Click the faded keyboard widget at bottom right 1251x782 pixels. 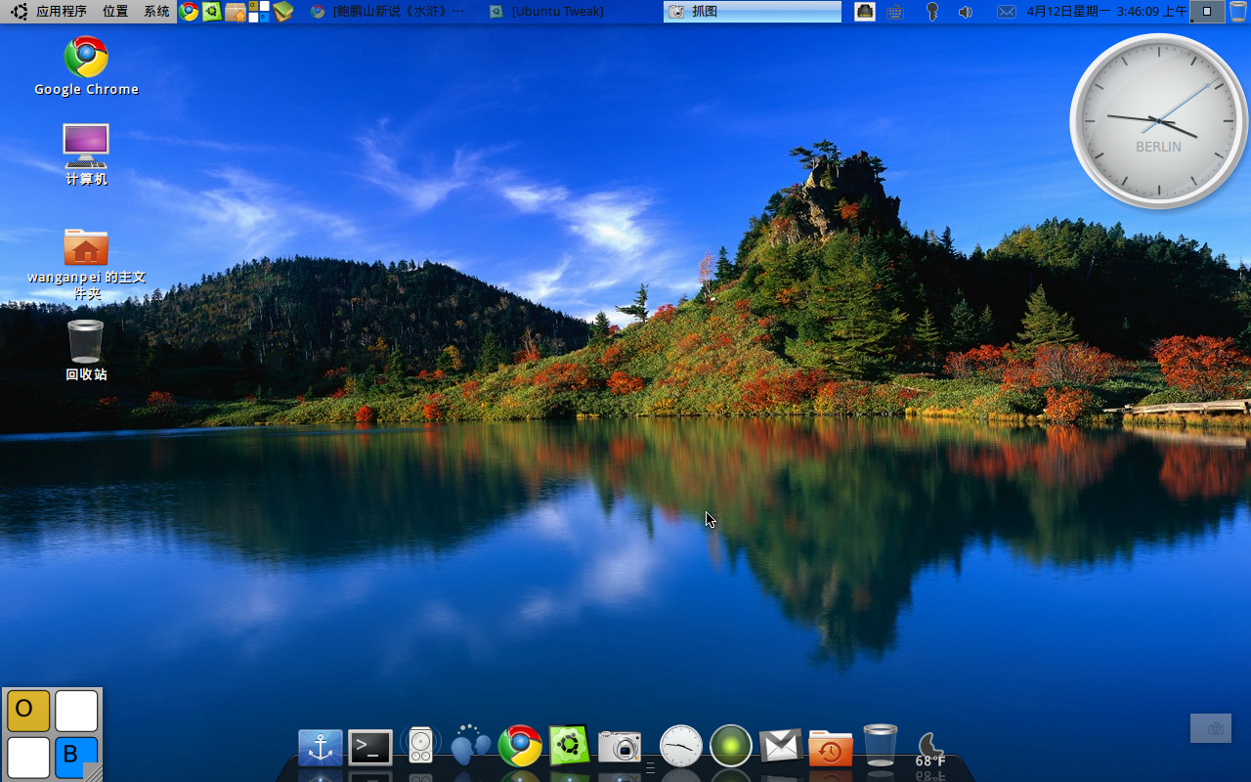tap(1211, 728)
